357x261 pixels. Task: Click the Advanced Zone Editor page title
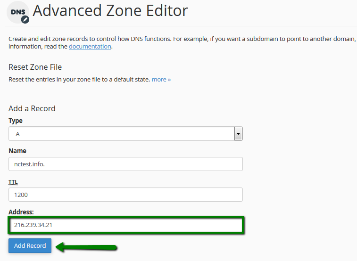(x=110, y=11)
